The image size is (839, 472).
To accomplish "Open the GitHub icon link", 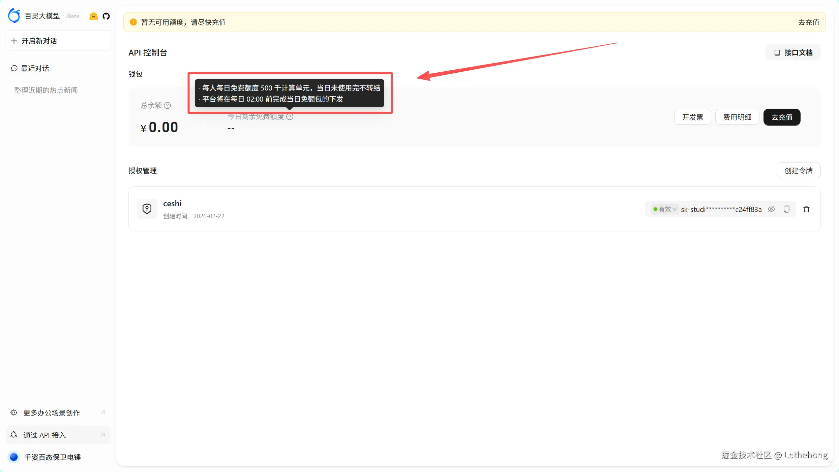I will pos(106,16).
